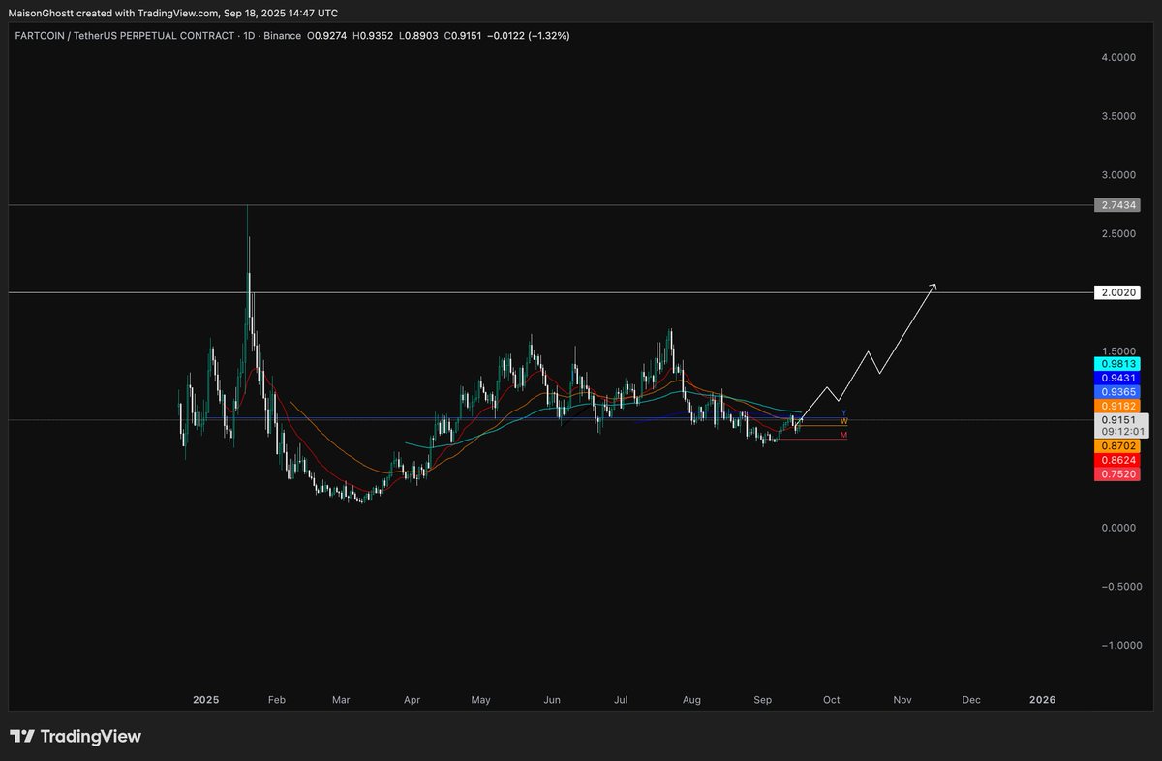Viewport: 1162px width, 761px height.
Task: Click the arrowhead at the projection line's end
Action: 933,286
